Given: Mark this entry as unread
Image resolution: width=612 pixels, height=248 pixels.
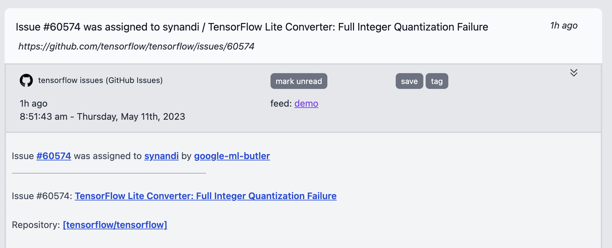Looking at the screenshot, I should coord(299,81).
